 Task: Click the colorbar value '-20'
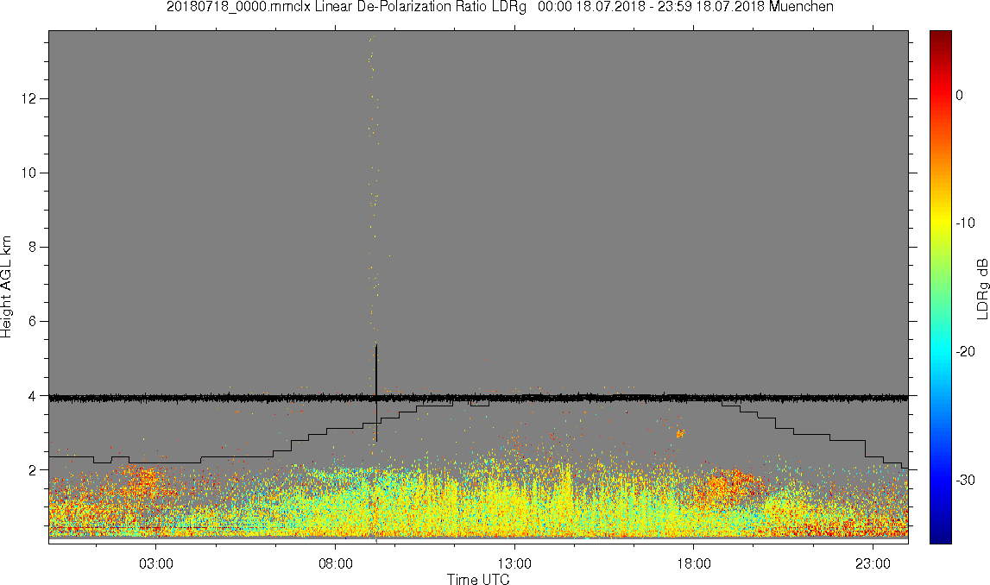965,351
